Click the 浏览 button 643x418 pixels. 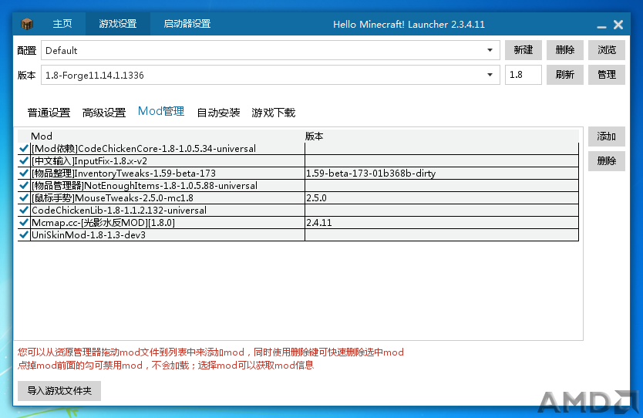(x=607, y=50)
